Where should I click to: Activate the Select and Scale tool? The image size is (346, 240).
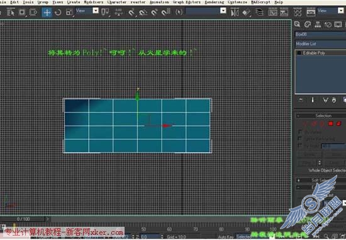(x=69, y=12)
